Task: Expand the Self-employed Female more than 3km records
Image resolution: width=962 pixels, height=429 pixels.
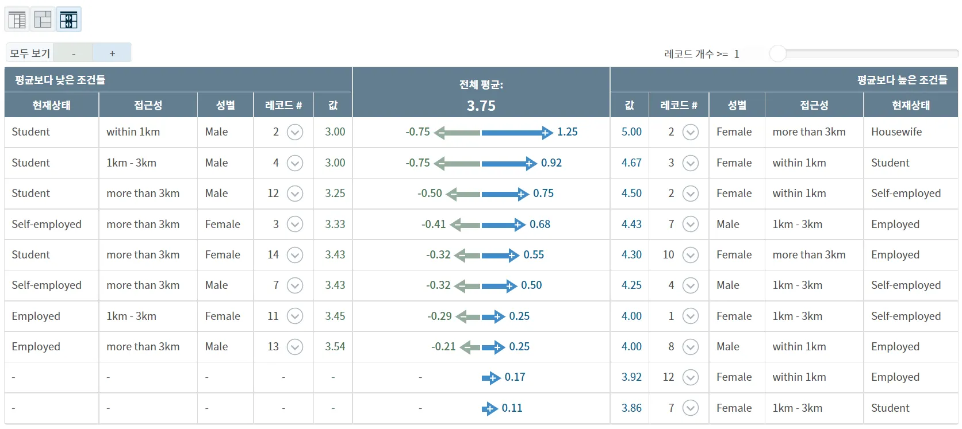Action: 295,225
